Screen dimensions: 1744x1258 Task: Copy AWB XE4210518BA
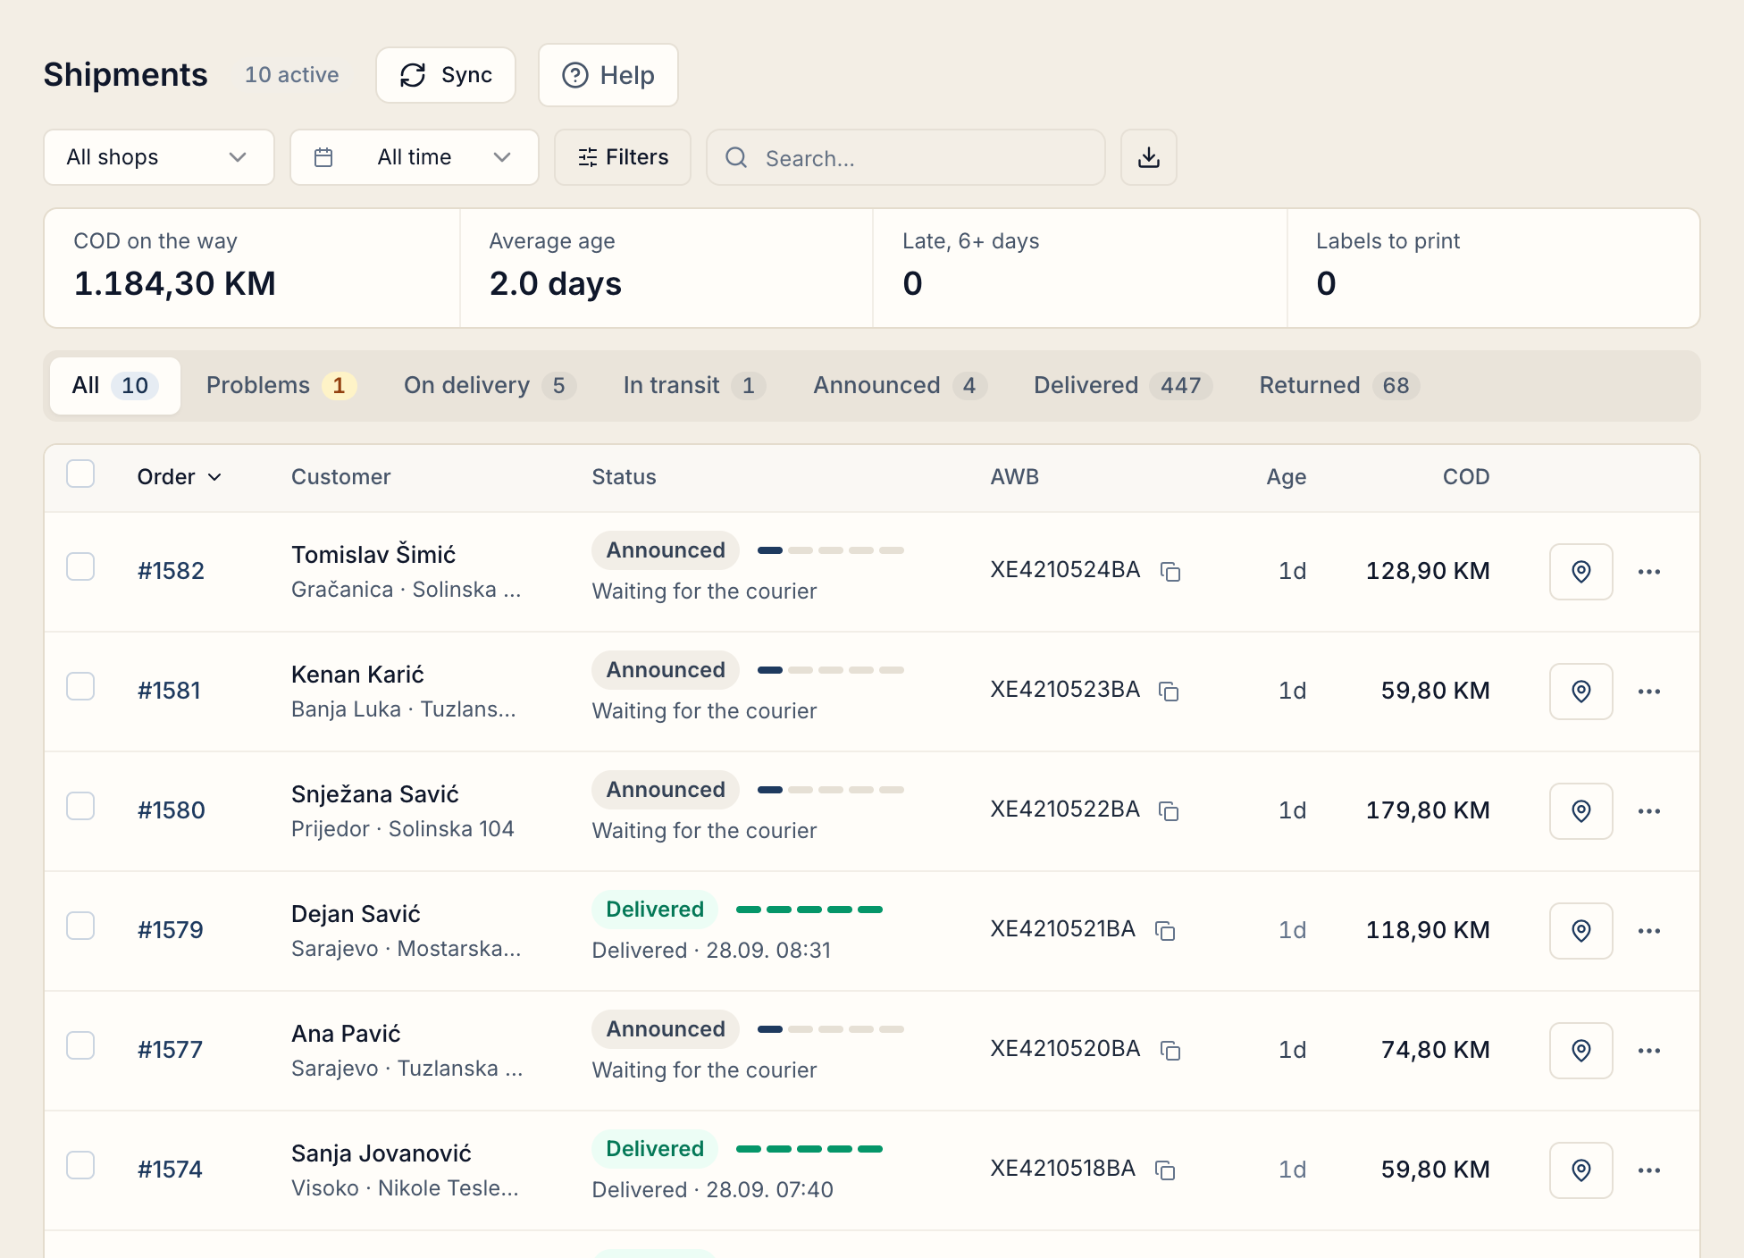pyautogui.click(x=1165, y=1170)
